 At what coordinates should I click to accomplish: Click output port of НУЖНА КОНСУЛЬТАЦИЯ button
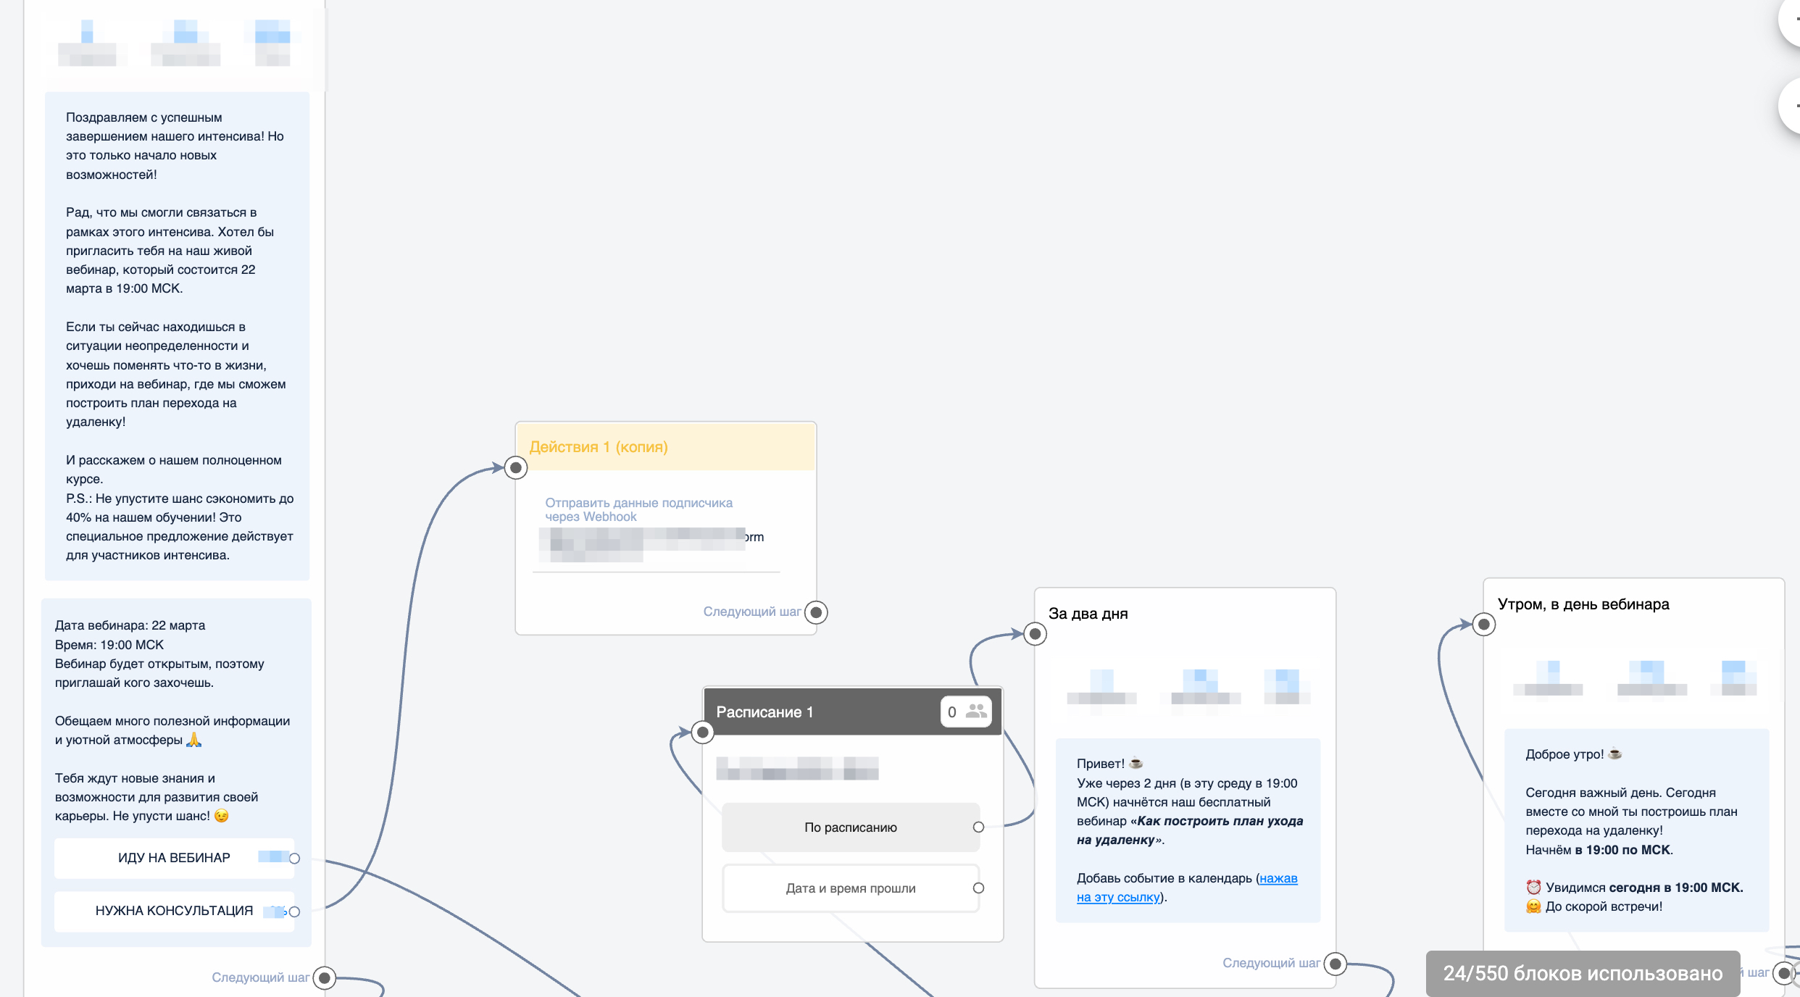pos(294,912)
